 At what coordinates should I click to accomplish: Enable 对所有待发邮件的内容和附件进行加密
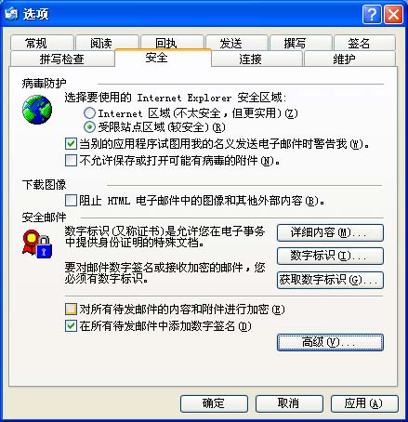click(x=71, y=309)
